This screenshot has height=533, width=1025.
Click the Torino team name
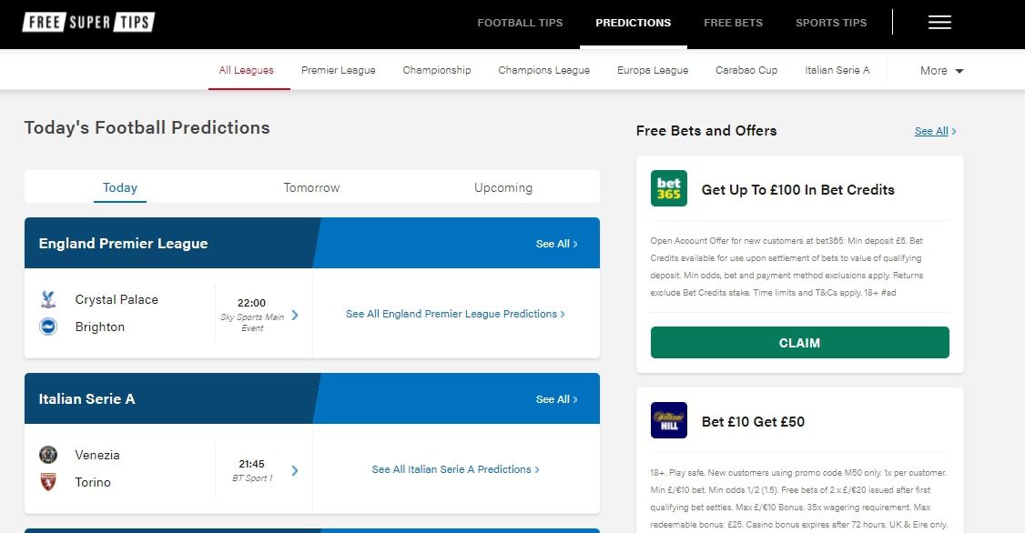click(93, 482)
